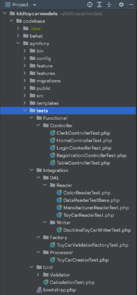Image resolution: width=137 pixels, height=295 pixels.
Task: Click the Expand All toolbar icon
Action: [x=99, y=5]
